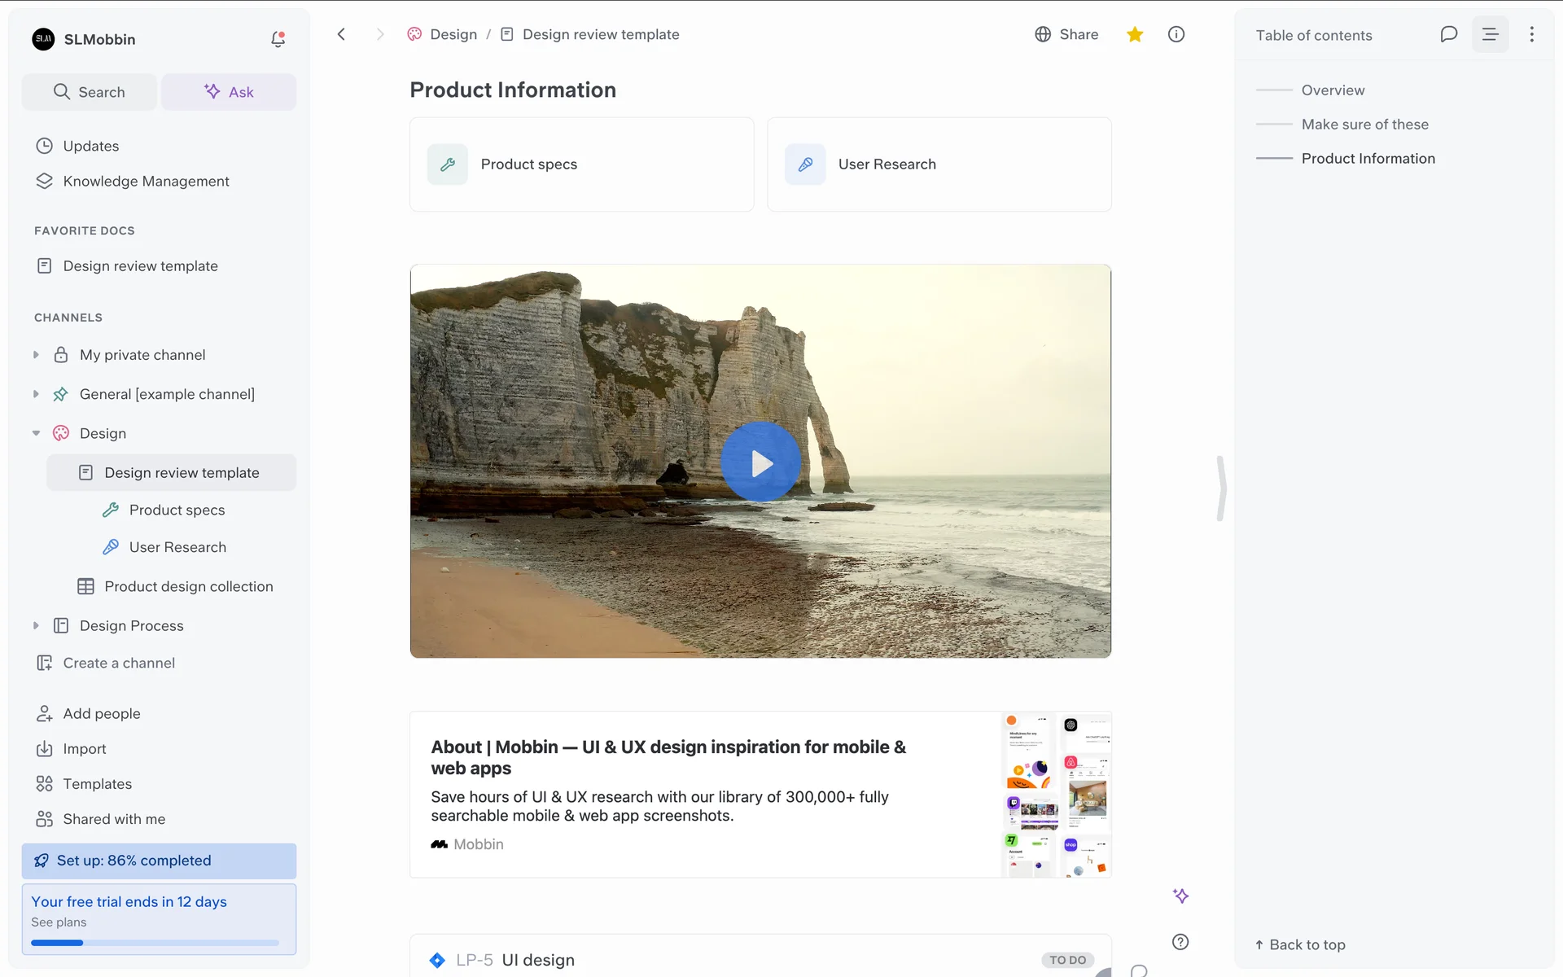Screen dimensions: 1563x977
Task: Open the doc info icon
Action: (x=1176, y=34)
